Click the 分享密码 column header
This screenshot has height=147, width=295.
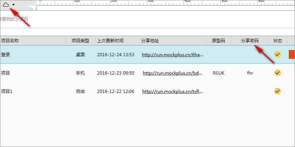click(250, 40)
